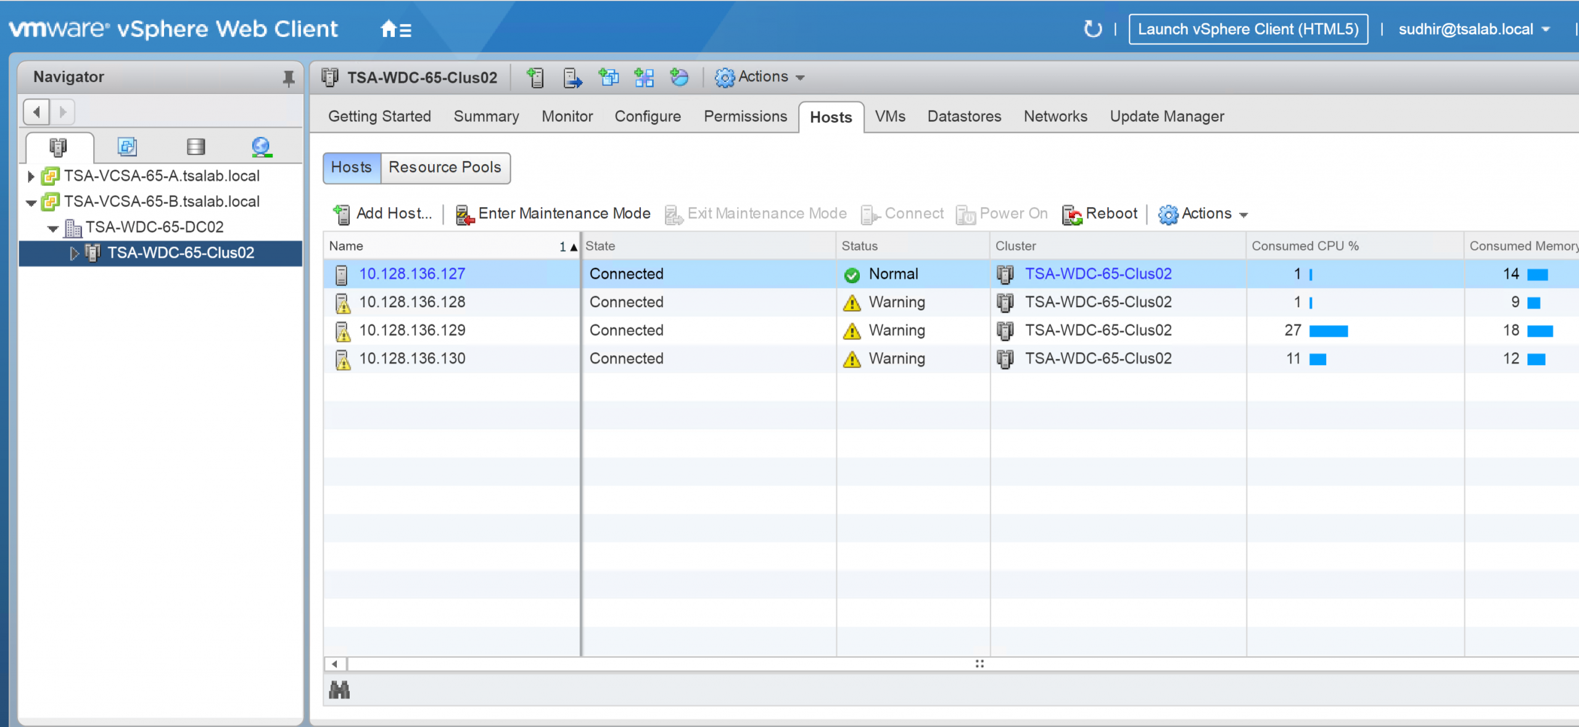This screenshot has width=1579, height=727.
Task: Expand TSA-VCSA-65-A.tsalab.local tree node
Action: pos(31,176)
